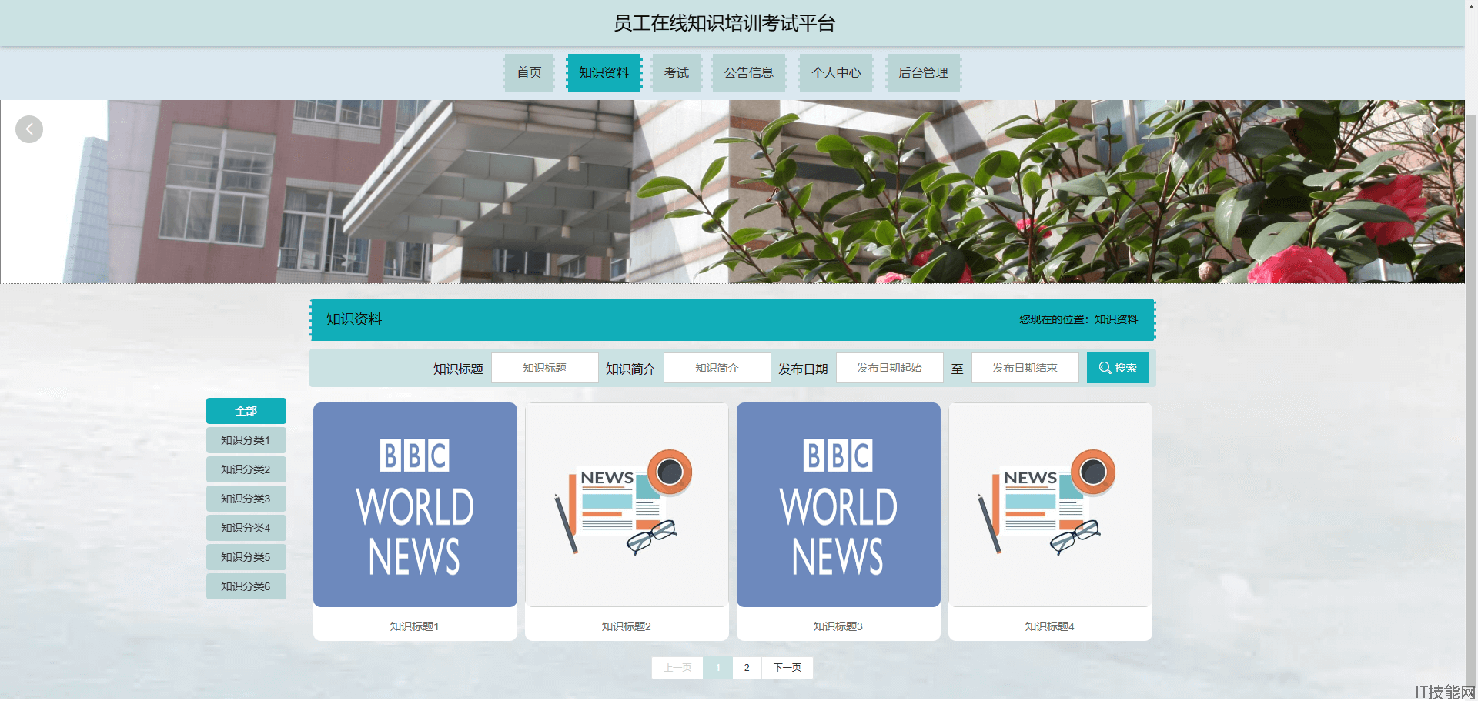
Task: Click the 知识标题4 title text
Action: coord(1049,626)
